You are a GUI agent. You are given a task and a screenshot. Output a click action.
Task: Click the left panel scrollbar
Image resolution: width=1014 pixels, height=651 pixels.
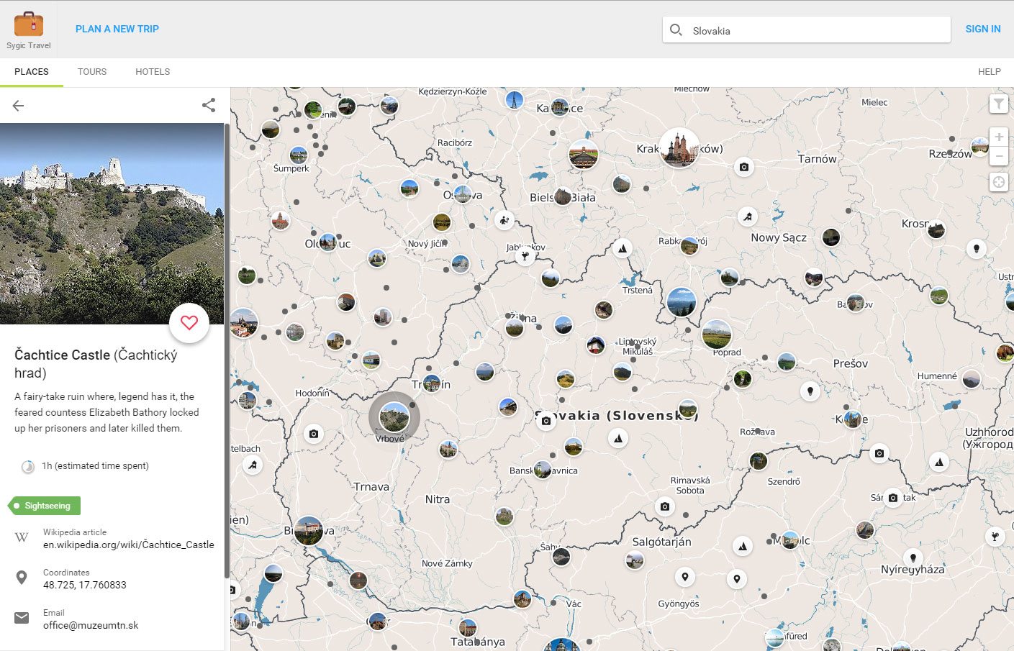pyautogui.click(x=227, y=350)
